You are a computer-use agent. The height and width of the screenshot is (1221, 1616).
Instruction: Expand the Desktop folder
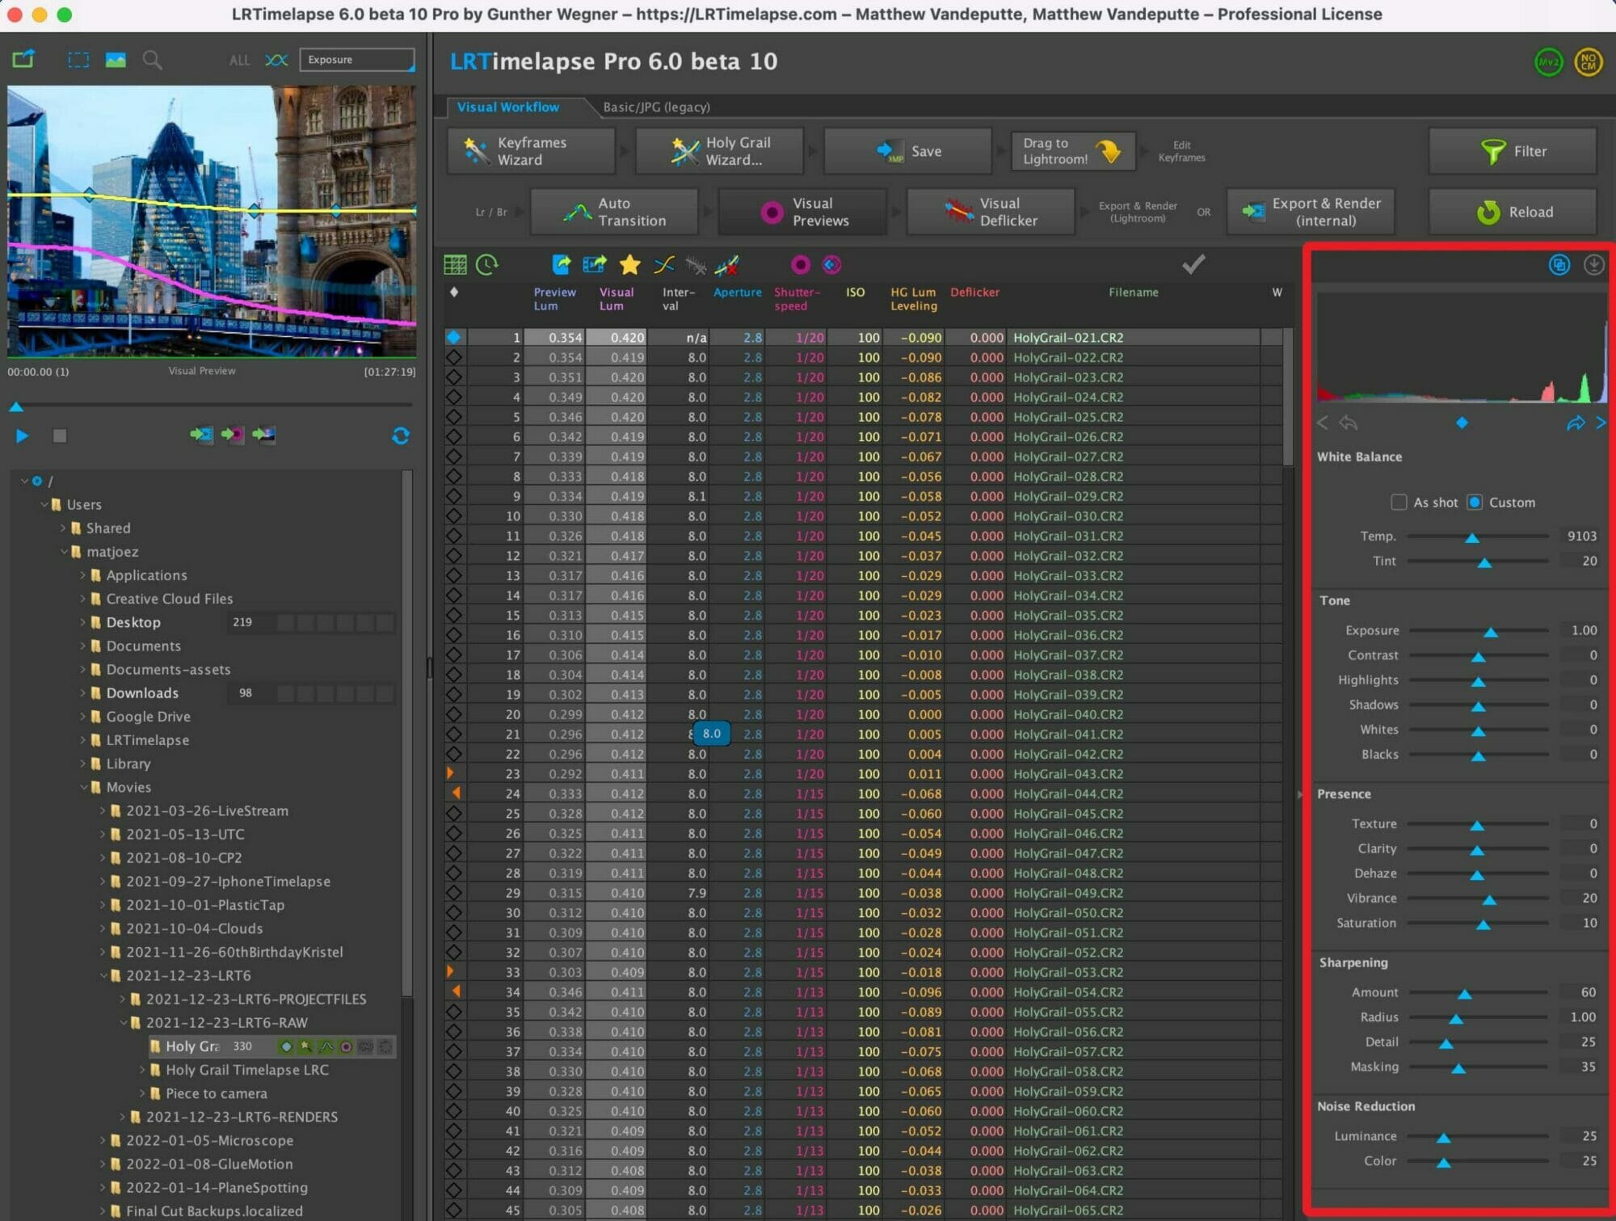click(x=82, y=622)
